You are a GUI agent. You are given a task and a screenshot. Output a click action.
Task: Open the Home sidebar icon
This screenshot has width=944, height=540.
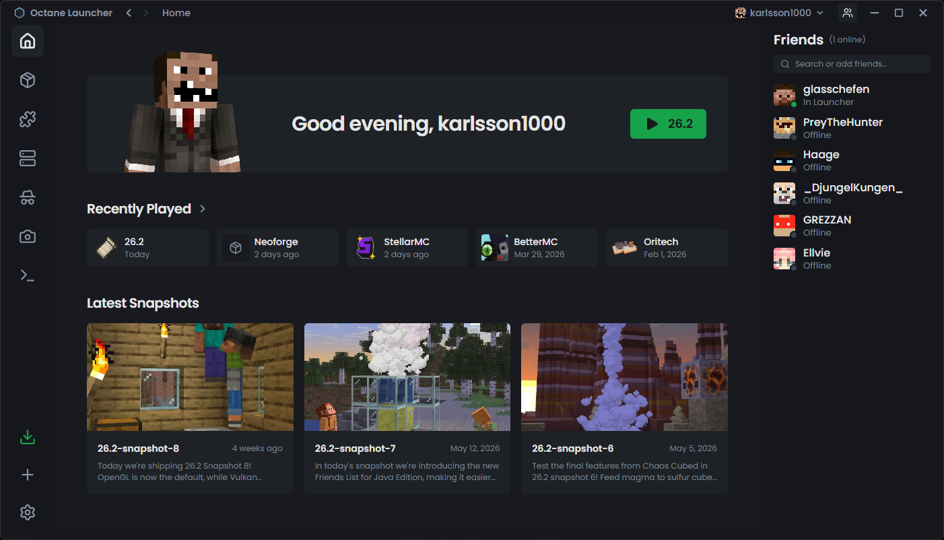[x=28, y=41]
